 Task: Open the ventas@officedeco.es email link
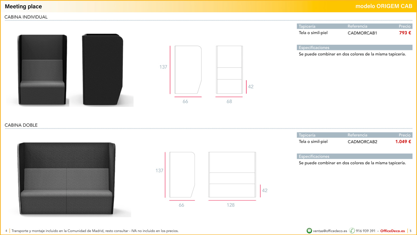coord(330,231)
